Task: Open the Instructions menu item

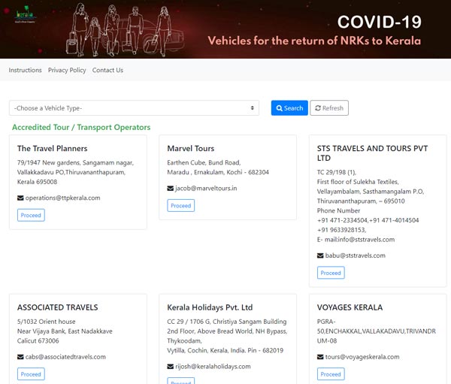Action: pyautogui.click(x=25, y=70)
